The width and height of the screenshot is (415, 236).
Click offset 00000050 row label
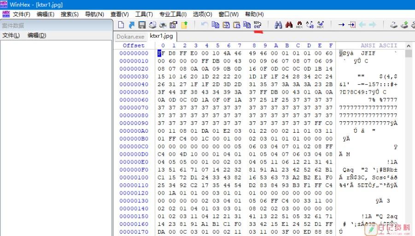[134, 92]
